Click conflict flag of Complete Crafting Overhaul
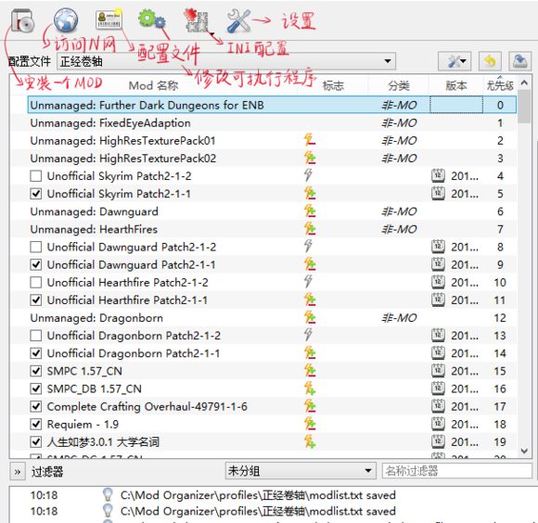Image resolution: width=538 pixels, height=523 pixels. pos(310,406)
